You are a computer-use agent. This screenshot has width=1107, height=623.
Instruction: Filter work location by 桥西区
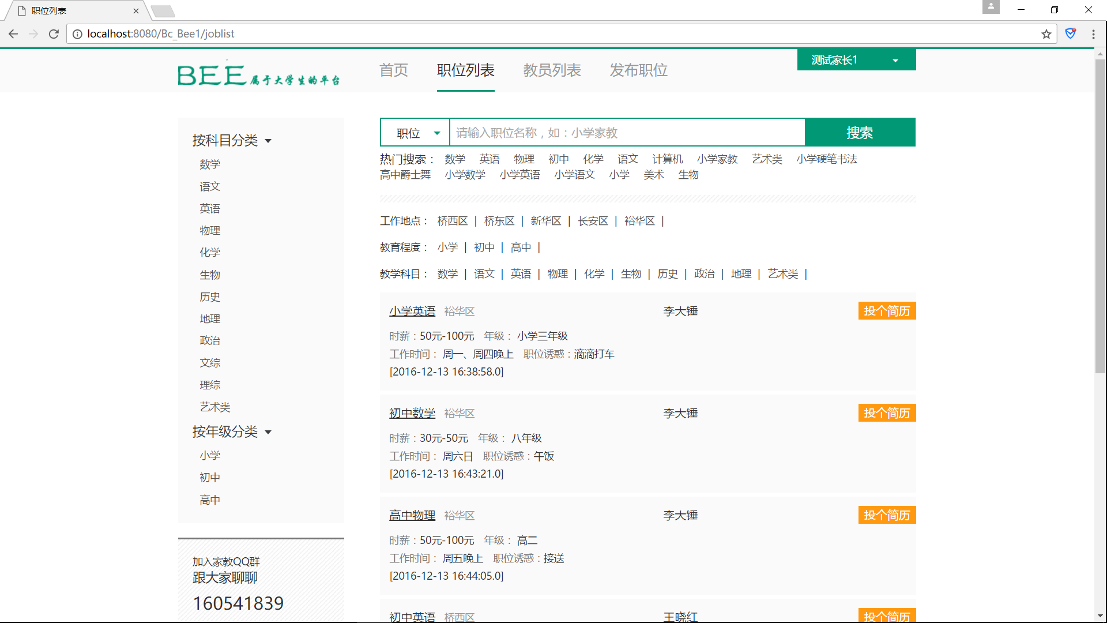452,221
